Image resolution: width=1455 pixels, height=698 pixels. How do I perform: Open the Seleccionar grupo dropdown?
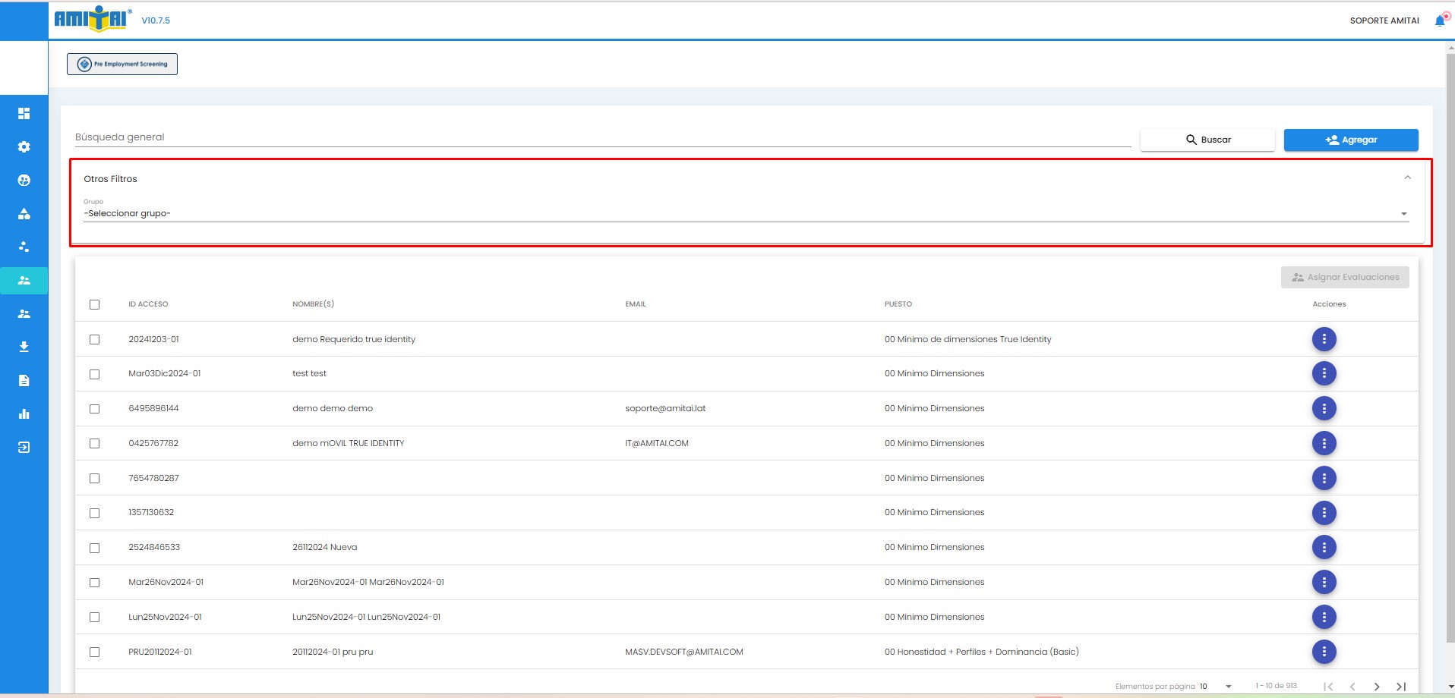click(x=744, y=214)
